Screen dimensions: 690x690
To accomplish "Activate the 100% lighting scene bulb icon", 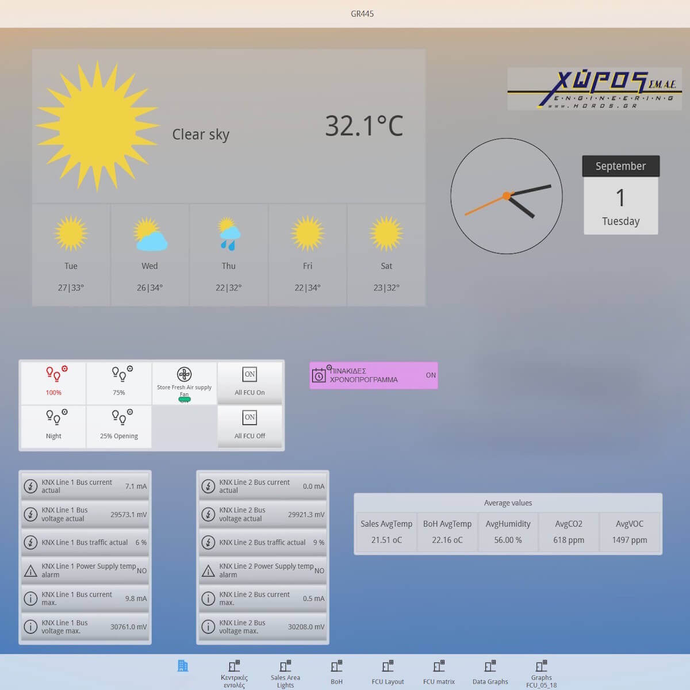I will (56, 374).
